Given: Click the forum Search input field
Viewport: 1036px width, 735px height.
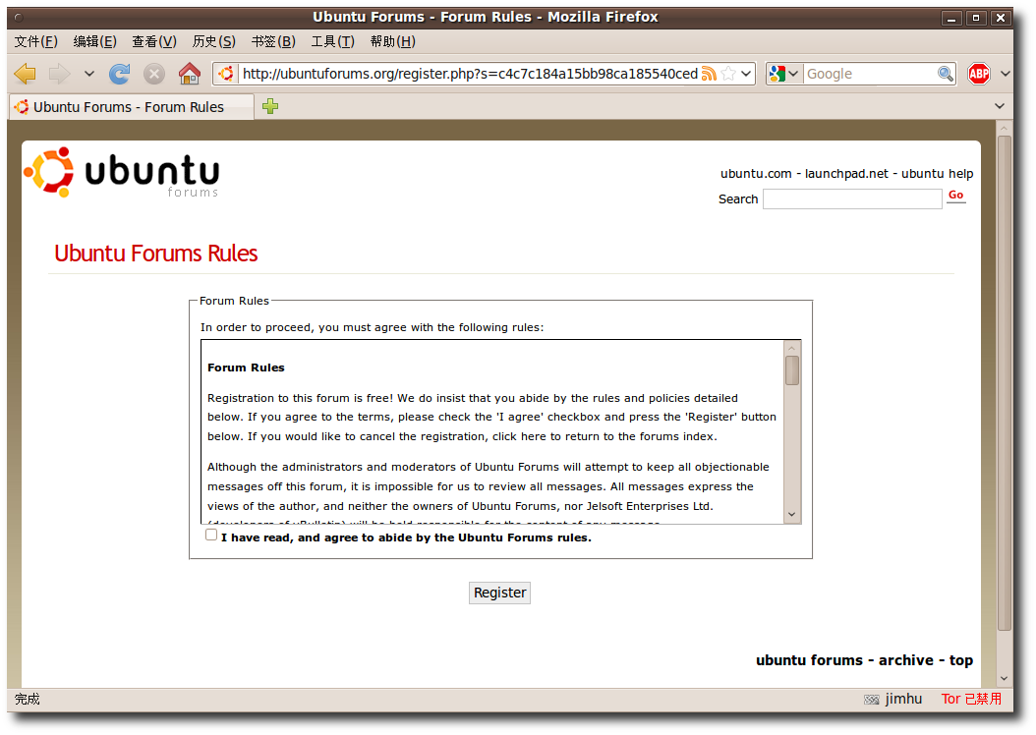Looking at the screenshot, I should pos(852,199).
